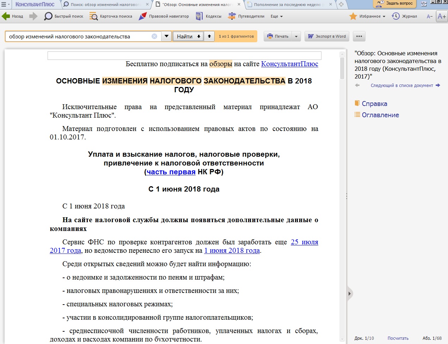
Task: Switch to Поиск: обзор изменений tab
Action: [106, 5]
